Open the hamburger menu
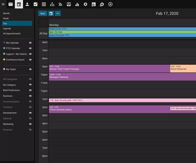This screenshot has height=163, width=196. tap(3, 4)
